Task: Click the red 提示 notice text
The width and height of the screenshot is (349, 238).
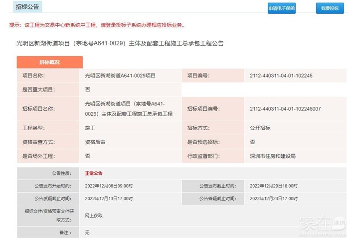Action: [97, 25]
